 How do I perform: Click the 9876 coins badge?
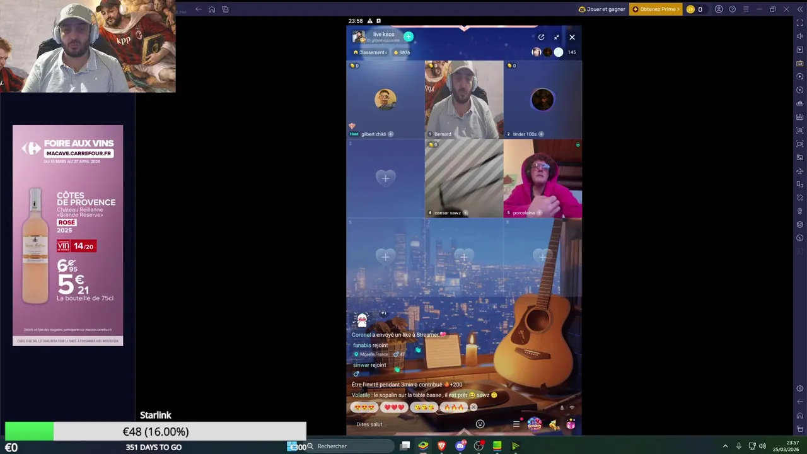point(402,52)
